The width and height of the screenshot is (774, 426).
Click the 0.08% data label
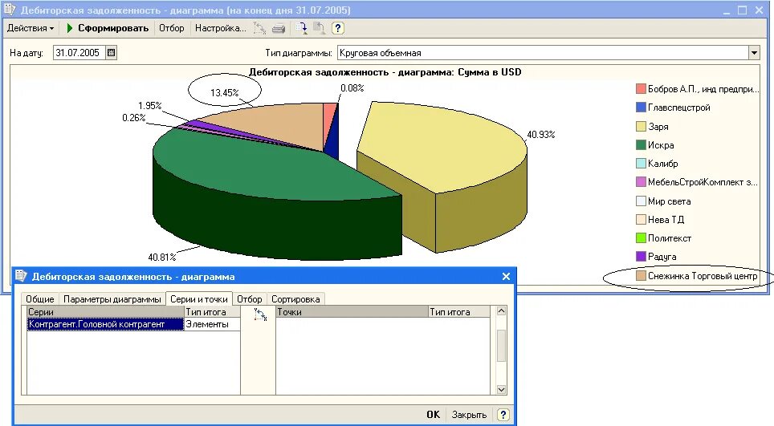pos(352,87)
